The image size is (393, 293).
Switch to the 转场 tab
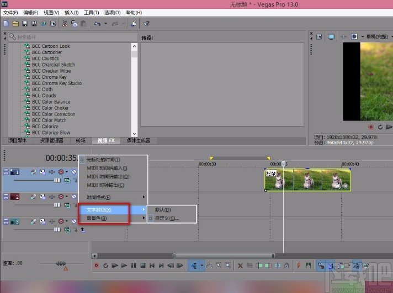pos(81,140)
